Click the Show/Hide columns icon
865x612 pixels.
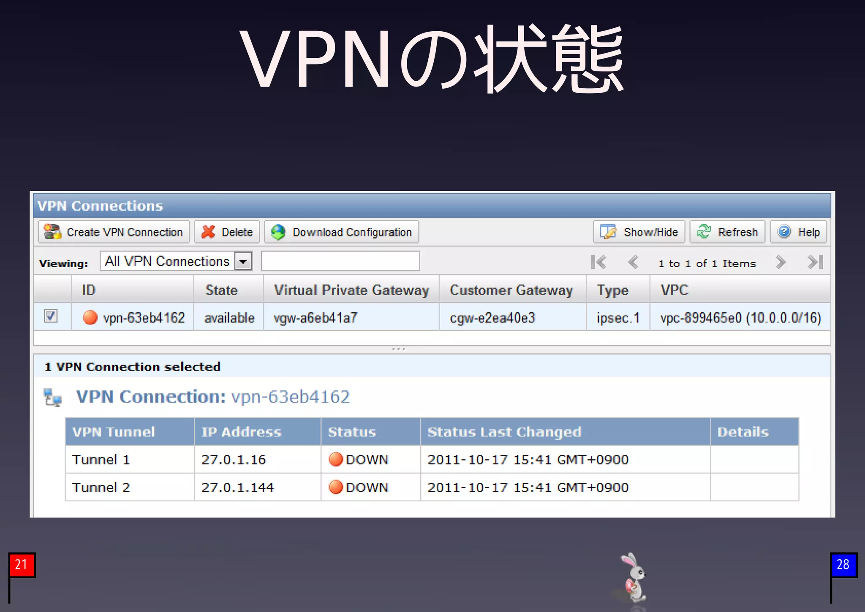pos(608,232)
